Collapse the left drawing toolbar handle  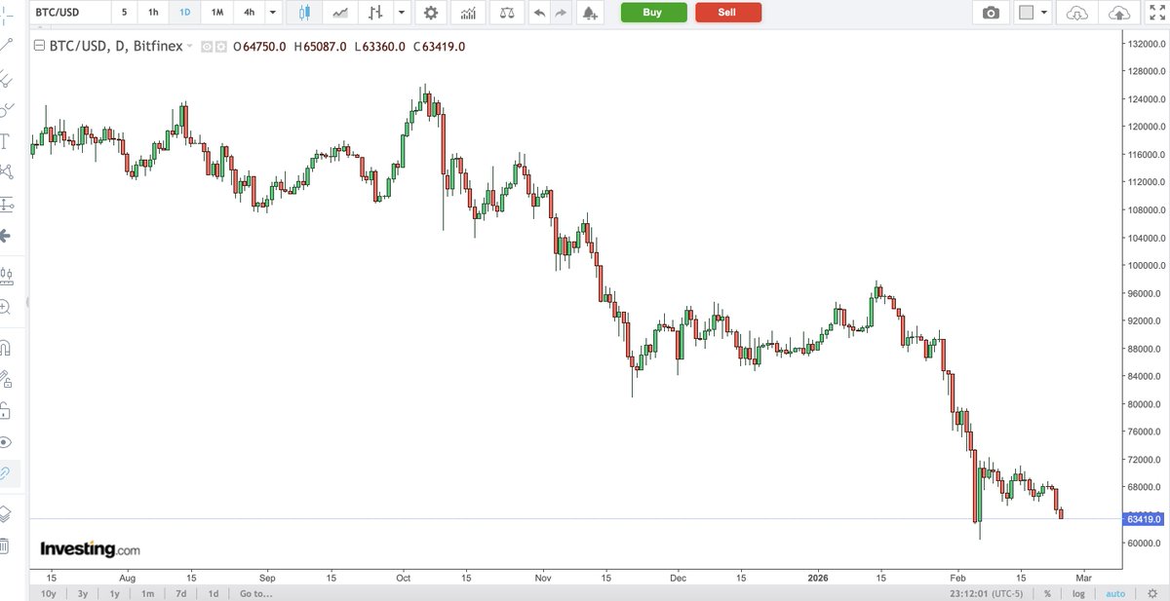click(26, 302)
